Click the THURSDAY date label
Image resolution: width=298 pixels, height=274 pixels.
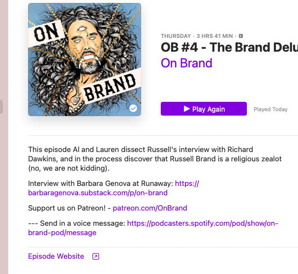(176, 36)
